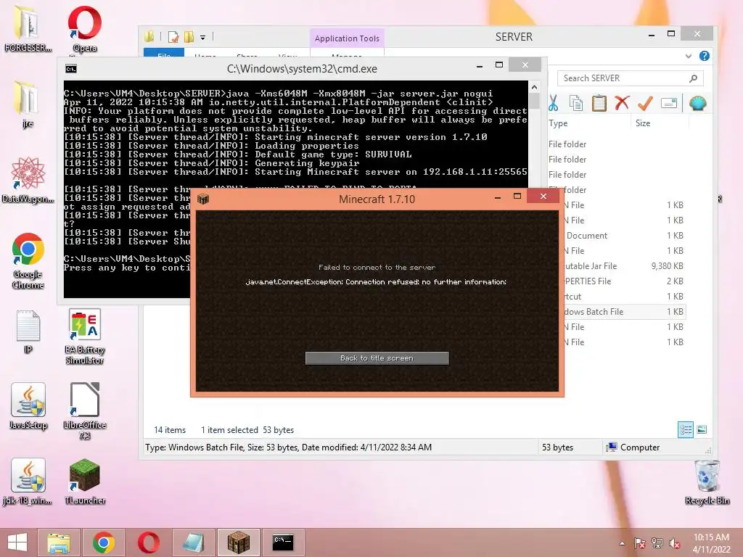Open DataWagon desktop shortcut
This screenshot has width=743, height=557.
28,181
